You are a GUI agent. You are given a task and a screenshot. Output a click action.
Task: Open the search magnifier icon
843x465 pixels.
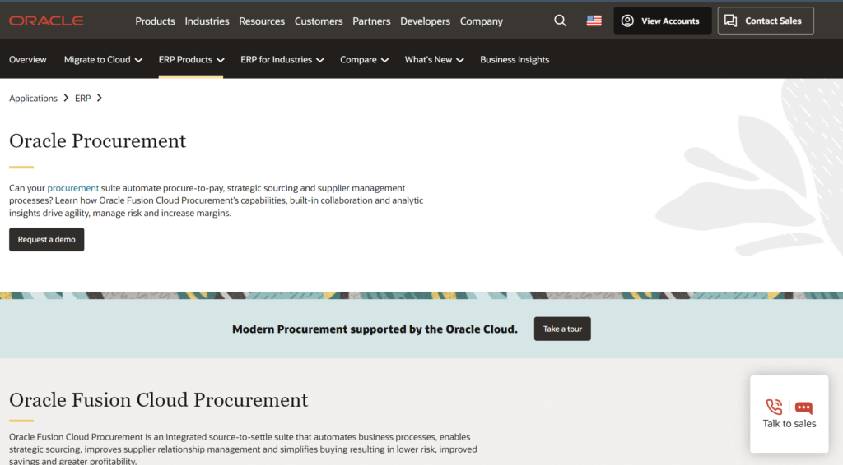tap(561, 21)
